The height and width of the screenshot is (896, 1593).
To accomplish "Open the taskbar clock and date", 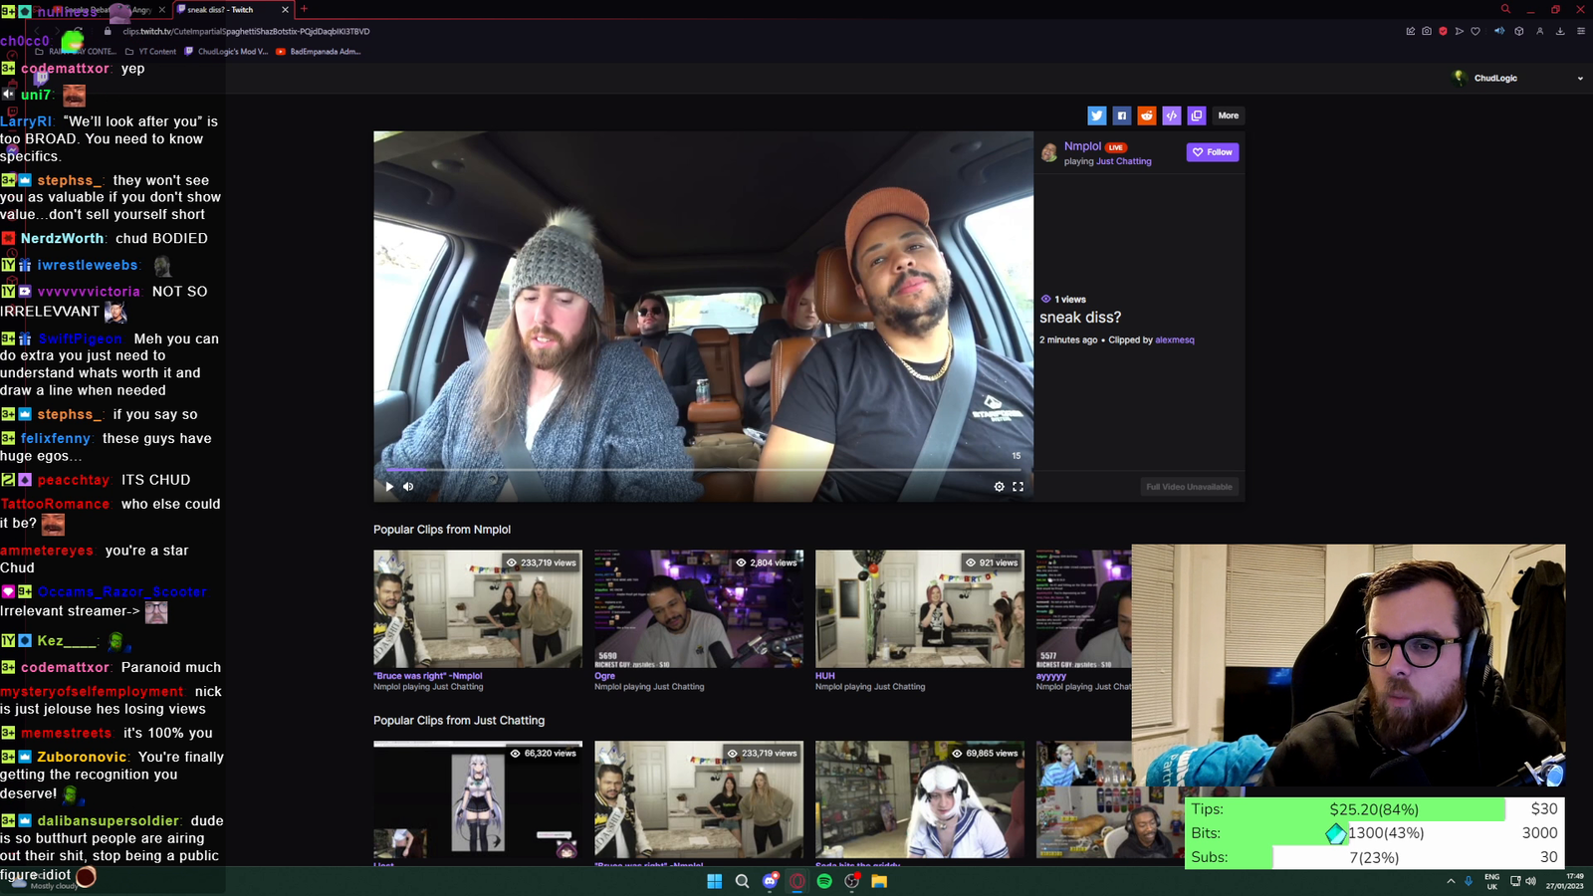I will tap(1564, 881).
